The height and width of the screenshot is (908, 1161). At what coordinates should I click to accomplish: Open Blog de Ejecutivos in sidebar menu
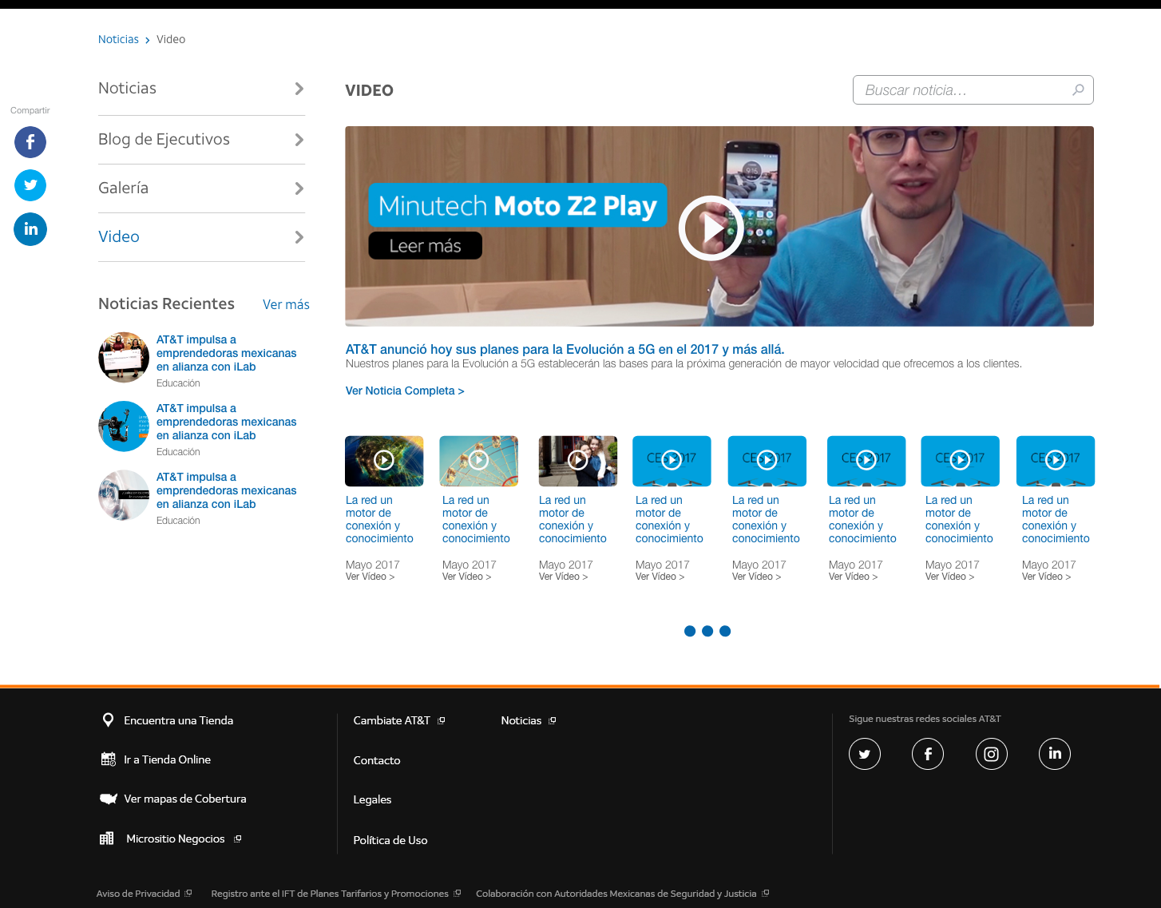click(x=164, y=139)
